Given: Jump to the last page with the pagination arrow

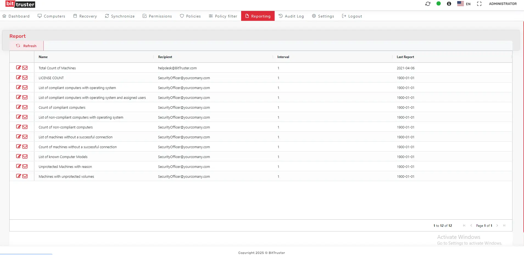Looking at the screenshot, I should point(504,225).
